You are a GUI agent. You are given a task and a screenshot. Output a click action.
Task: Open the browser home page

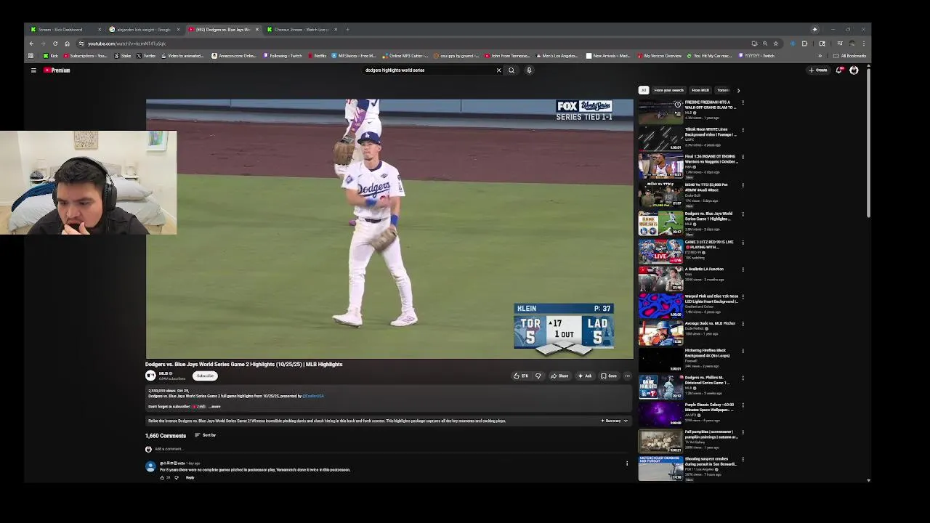(x=67, y=44)
